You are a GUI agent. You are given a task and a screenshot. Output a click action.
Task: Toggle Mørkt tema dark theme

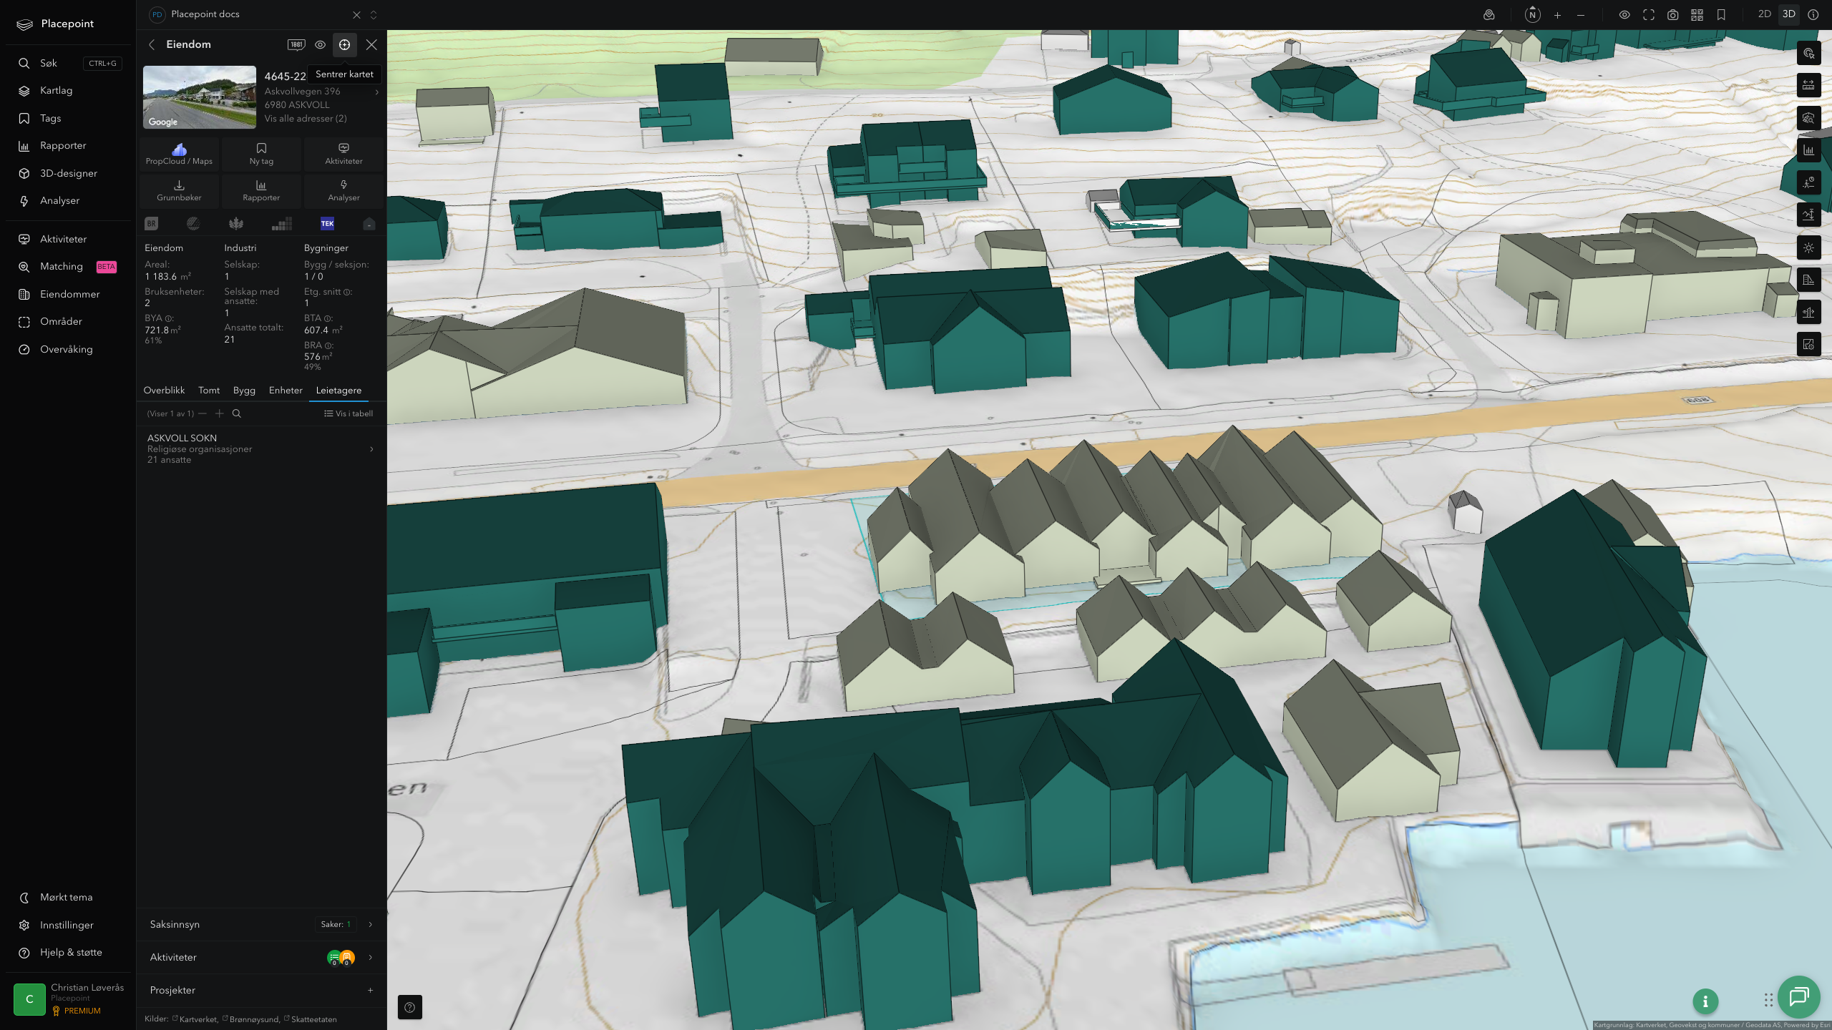(x=66, y=897)
